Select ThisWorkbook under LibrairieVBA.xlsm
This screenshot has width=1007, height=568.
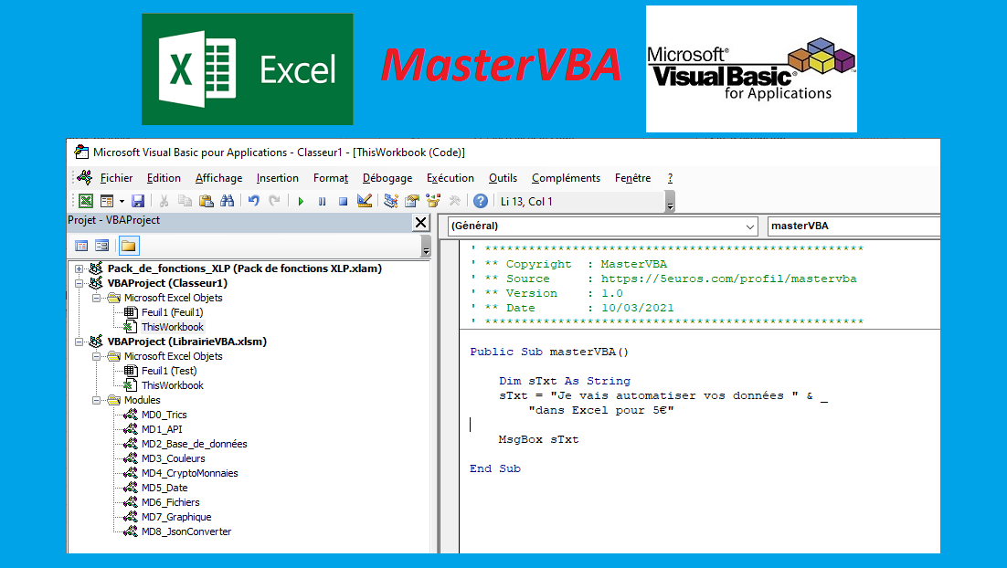coord(172,385)
